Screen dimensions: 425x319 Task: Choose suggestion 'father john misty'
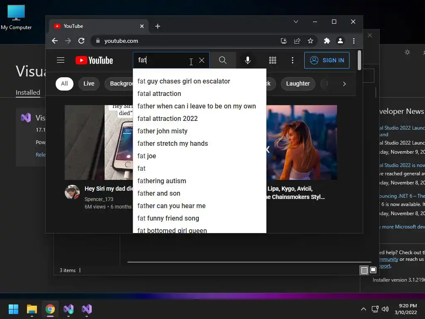point(200,131)
